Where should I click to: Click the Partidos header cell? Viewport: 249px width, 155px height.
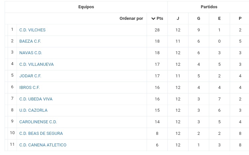(209, 7)
